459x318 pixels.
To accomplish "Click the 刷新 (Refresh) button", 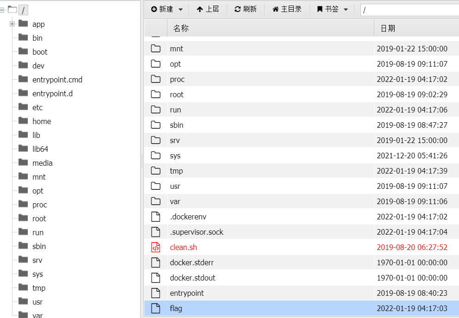I will point(245,9).
